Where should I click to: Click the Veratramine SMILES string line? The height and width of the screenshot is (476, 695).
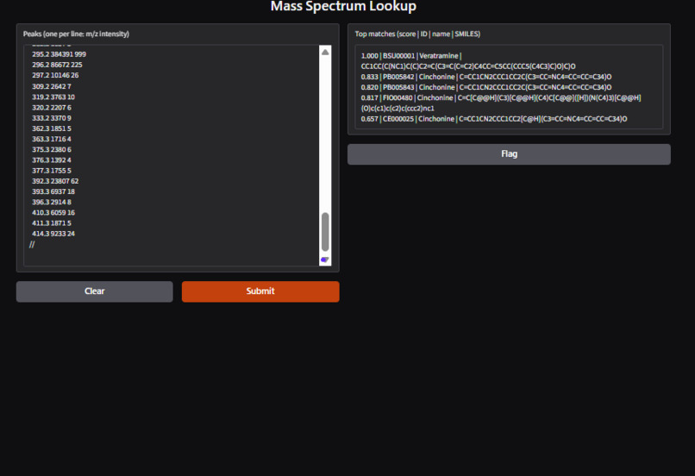pos(468,66)
